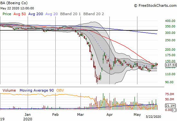Select the Avg 20 legend label

click(x=51, y=14)
